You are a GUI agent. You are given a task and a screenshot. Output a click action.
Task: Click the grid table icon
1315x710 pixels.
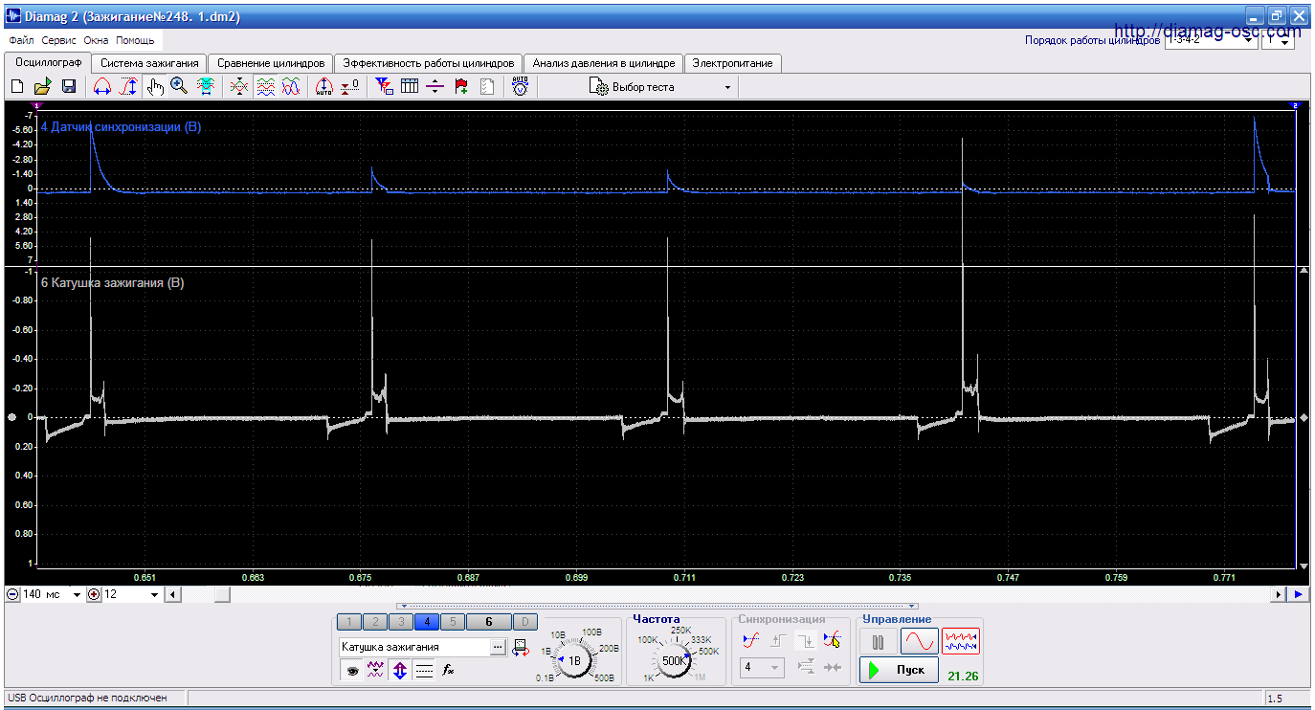pos(410,87)
